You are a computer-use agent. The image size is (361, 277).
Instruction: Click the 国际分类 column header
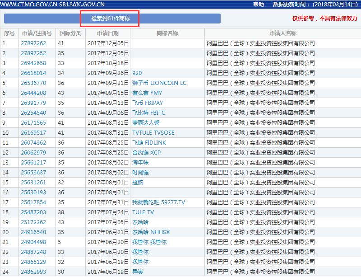70,33
